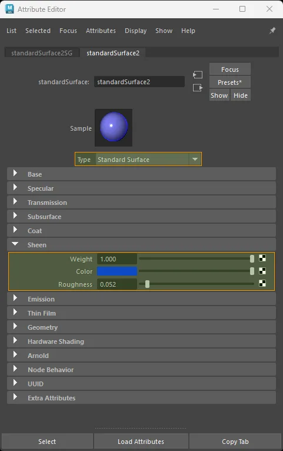Click the go to input connection icon
The width and height of the screenshot is (283, 451).
click(198, 75)
